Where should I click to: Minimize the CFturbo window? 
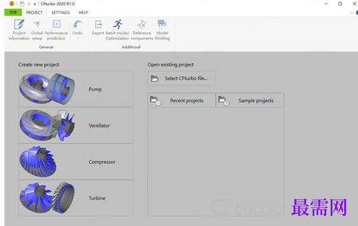point(326,4)
